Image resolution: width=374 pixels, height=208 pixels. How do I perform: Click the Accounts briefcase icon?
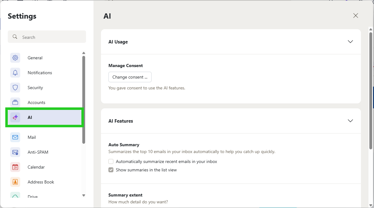pos(15,102)
